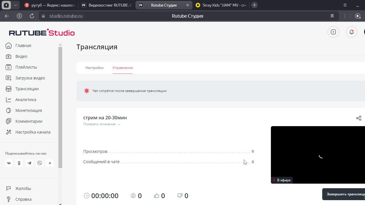Screen dimensions: 365x205
Task: Click the share icon next to stream title
Action: (358, 118)
